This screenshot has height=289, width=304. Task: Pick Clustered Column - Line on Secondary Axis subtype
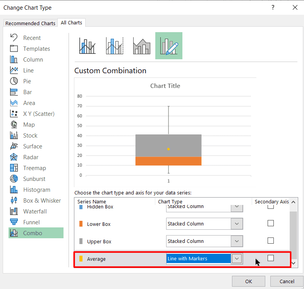(115, 46)
